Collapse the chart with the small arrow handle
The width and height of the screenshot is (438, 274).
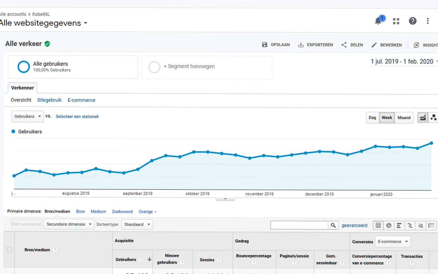(225, 199)
